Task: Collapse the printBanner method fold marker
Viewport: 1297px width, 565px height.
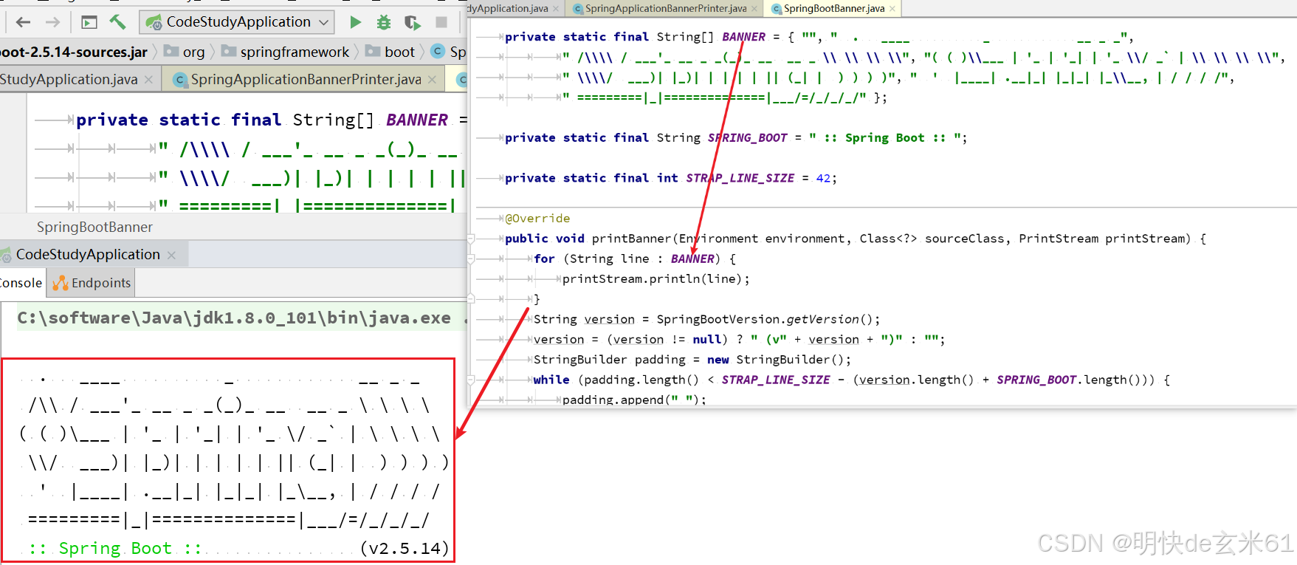Action: (x=471, y=239)
